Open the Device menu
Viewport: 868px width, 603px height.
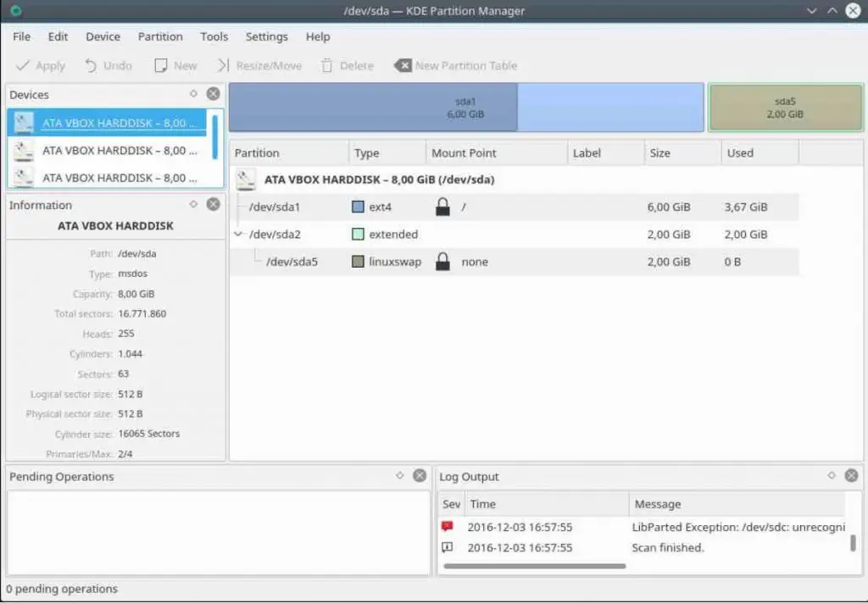(x=103, y=36)
